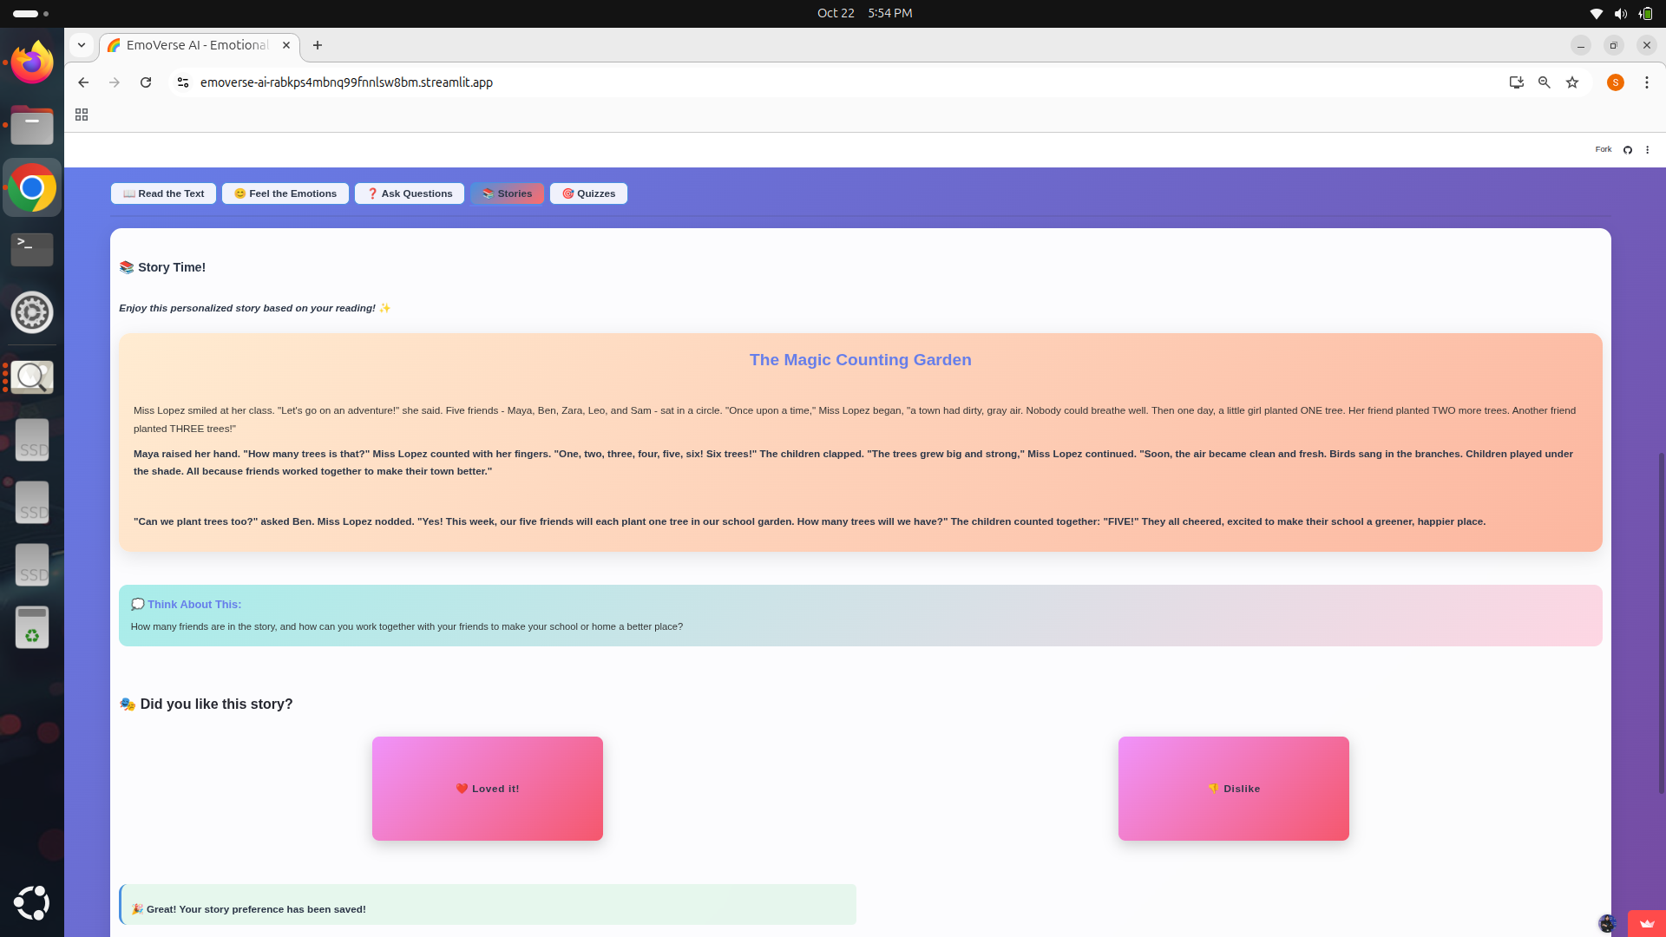Expand the tab search dropdown arrow
The image size is (1666, 937).
[82, 45]
